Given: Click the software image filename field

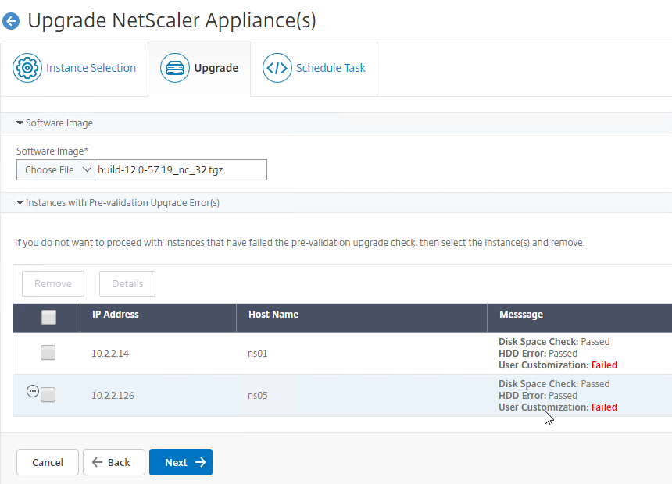Looking at the screenshot, I should point(181,169).
